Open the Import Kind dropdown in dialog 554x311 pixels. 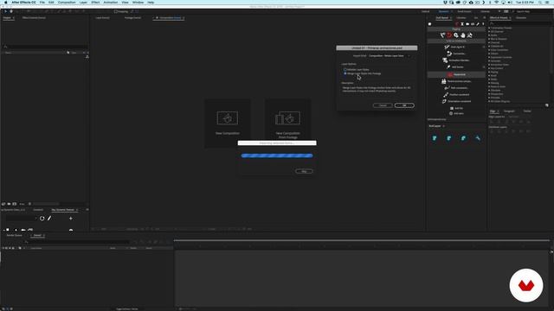(389, 55)
